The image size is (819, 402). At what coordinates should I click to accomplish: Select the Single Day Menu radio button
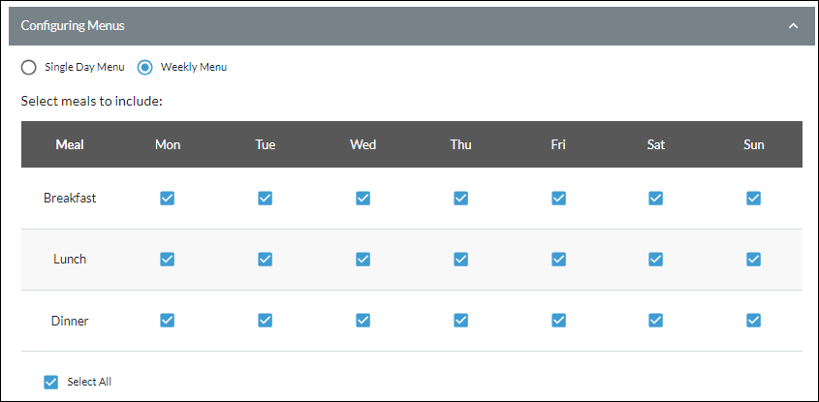(29, 68)
